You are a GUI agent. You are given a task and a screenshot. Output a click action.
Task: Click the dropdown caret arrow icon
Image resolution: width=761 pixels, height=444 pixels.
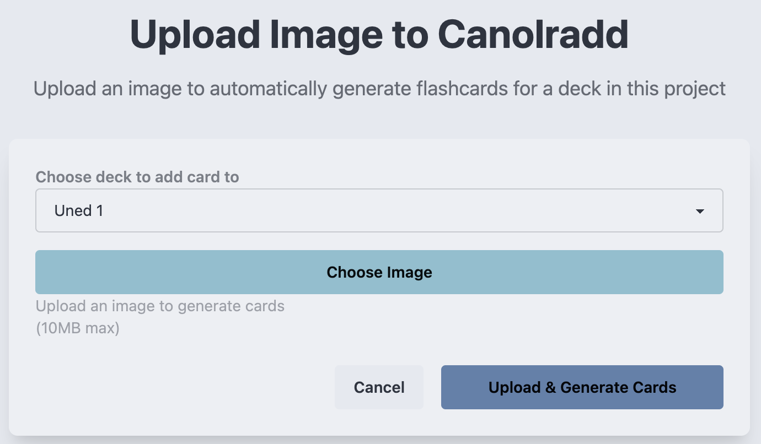coord(700,211)
